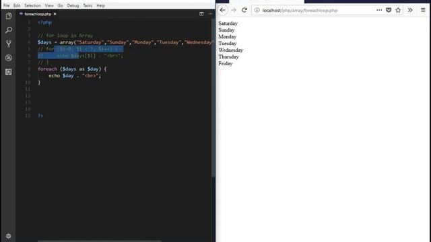This screenshot has width=431, height=242.
Task: Open the Explorer view in activity bar
Action: pyautogui.click(x=9, y=16)
